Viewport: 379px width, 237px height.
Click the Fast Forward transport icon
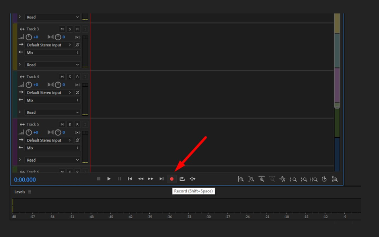pyautogui.click(x=151, y=179)
